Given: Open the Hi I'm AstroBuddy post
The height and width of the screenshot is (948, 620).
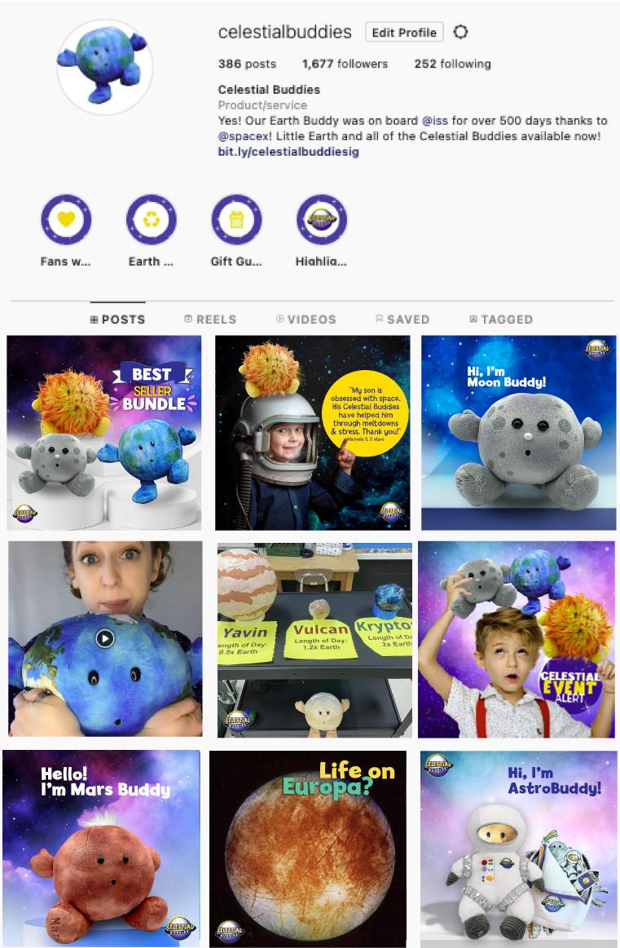Looking at the screenshot, I should (518, 849).
